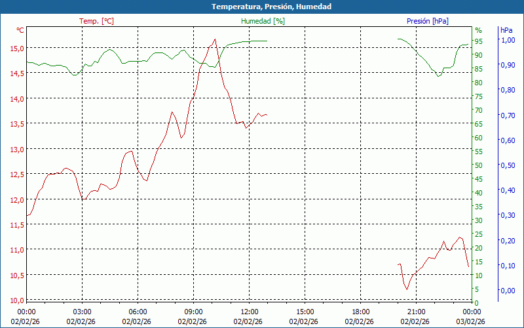Click the '50' humidity axis value

[479, 165]
